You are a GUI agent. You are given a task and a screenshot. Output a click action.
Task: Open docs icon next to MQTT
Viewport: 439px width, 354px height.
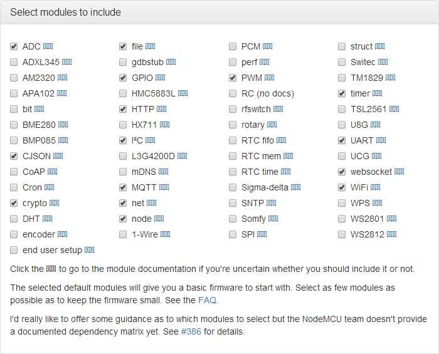coord(164,187)
